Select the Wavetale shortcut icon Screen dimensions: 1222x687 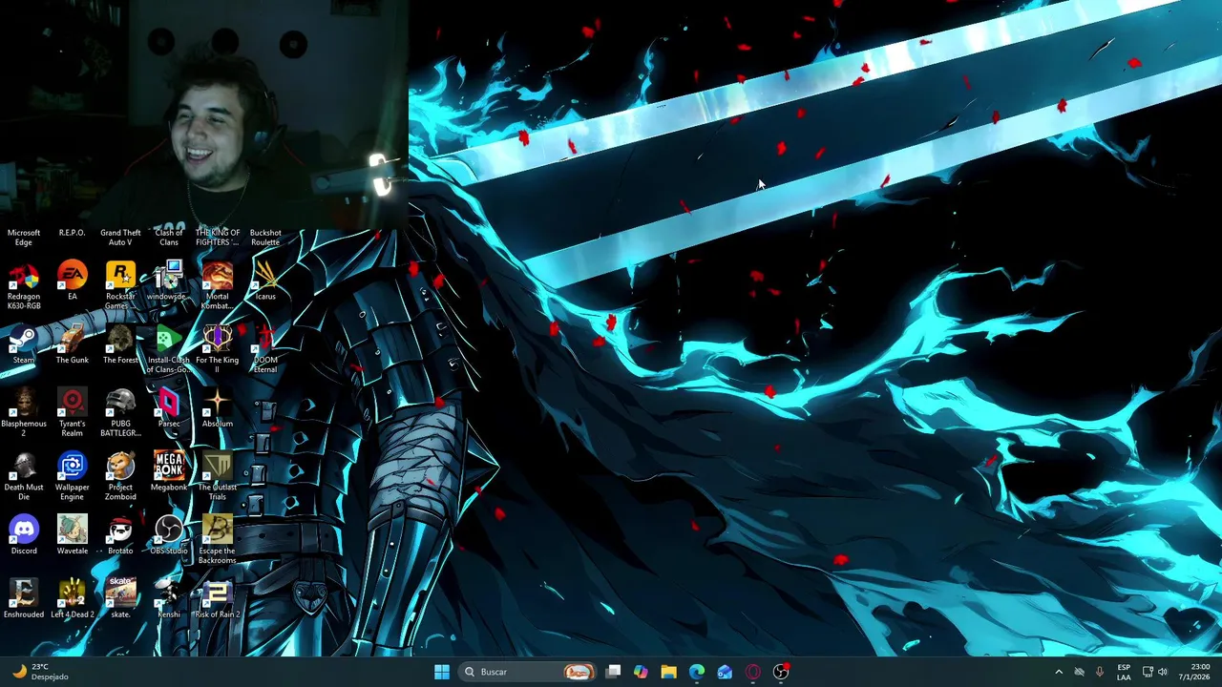72,531
